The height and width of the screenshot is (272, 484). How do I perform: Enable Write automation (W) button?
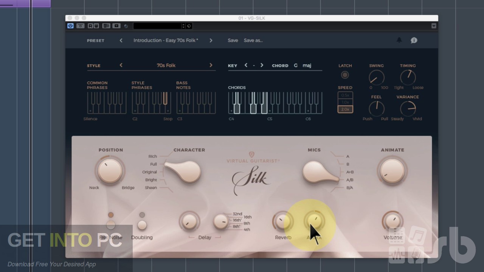[96, 26]
